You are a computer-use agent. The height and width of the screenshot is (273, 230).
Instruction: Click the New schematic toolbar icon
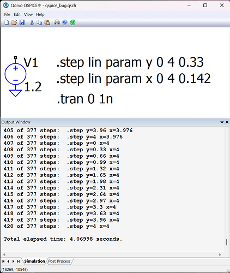point(7,22)
